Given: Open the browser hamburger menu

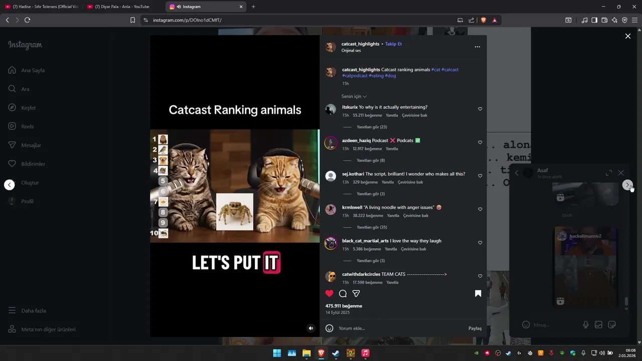Looking at the screenshot, I should [x=634, y=20].
